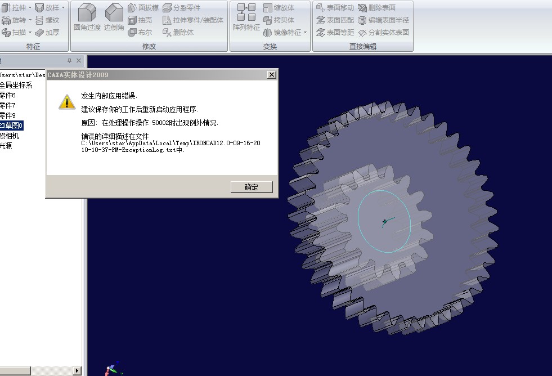
Task: Click the 螺纹 (thread) tool
Action: pos(47,20)
